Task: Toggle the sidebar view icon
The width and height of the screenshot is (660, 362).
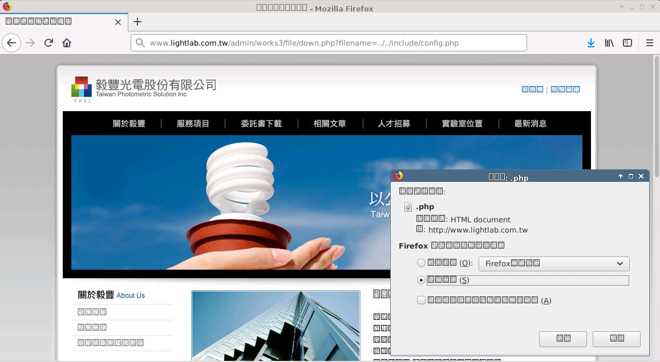Action: pyautogui.click(x=627, y=43)
